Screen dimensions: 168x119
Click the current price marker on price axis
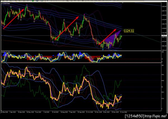coord(164,36)
